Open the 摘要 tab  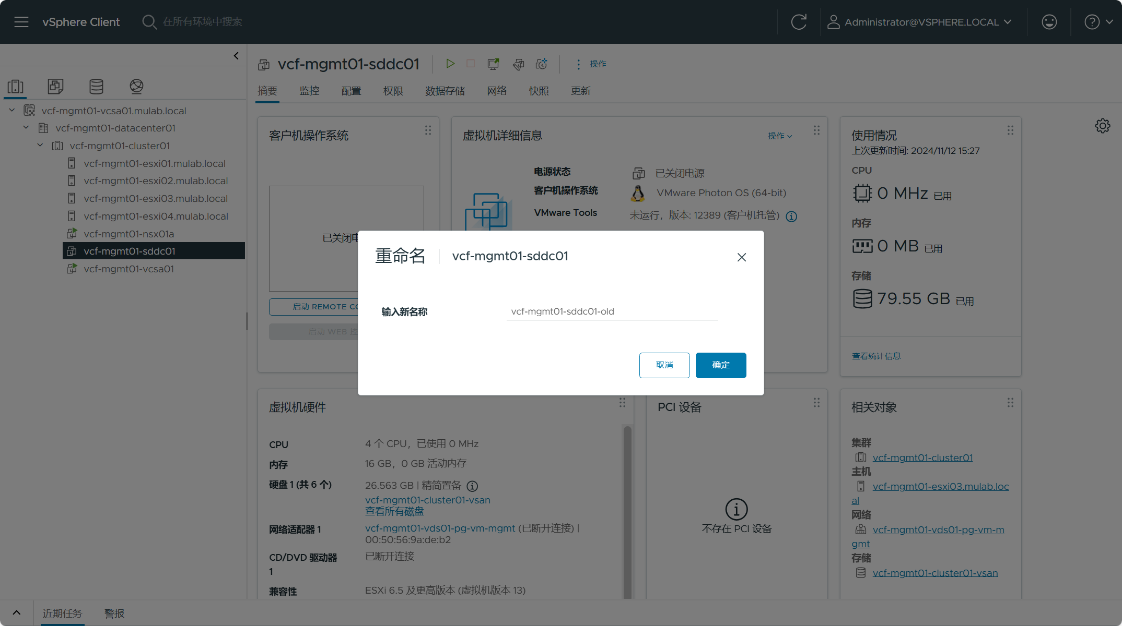point(267,91)
